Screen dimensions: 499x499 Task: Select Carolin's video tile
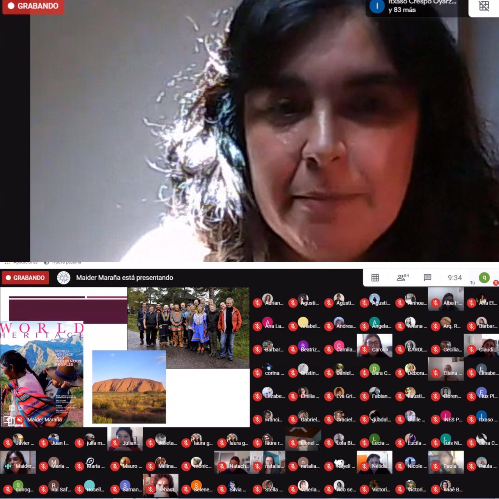coord(374,345)
